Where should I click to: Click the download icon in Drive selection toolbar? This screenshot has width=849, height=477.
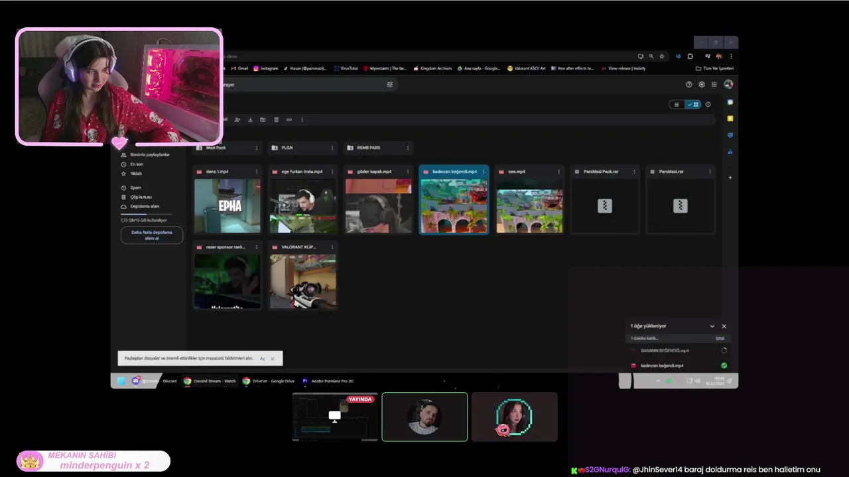coord(250,120)
